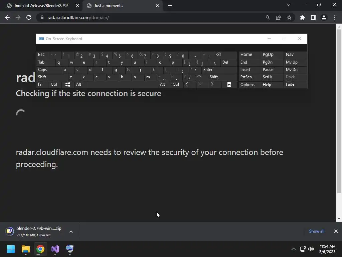Click the Chrome profile avatar icon
This screenshot has width=342, height=257.
pos(324,17)
